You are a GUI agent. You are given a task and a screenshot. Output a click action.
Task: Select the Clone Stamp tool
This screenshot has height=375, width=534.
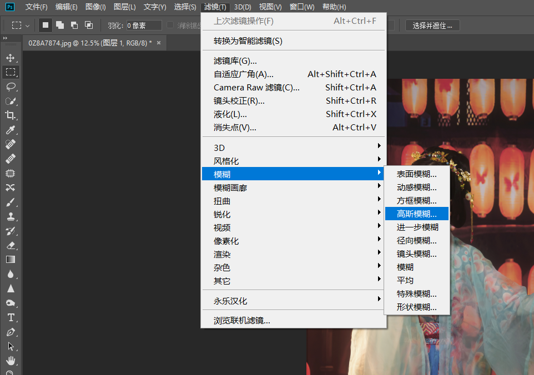pos(11,216)
